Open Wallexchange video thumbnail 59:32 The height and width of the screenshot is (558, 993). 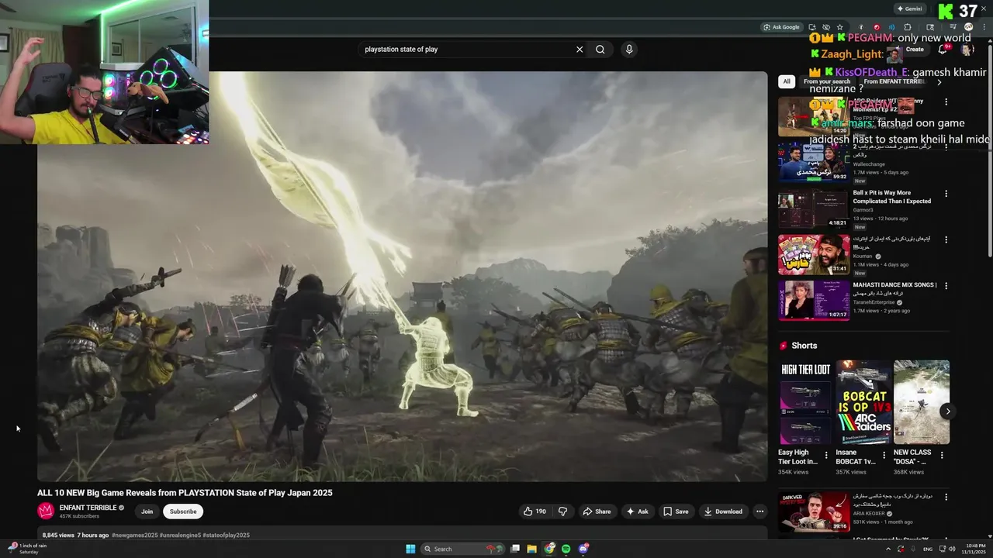click(814, 163)
